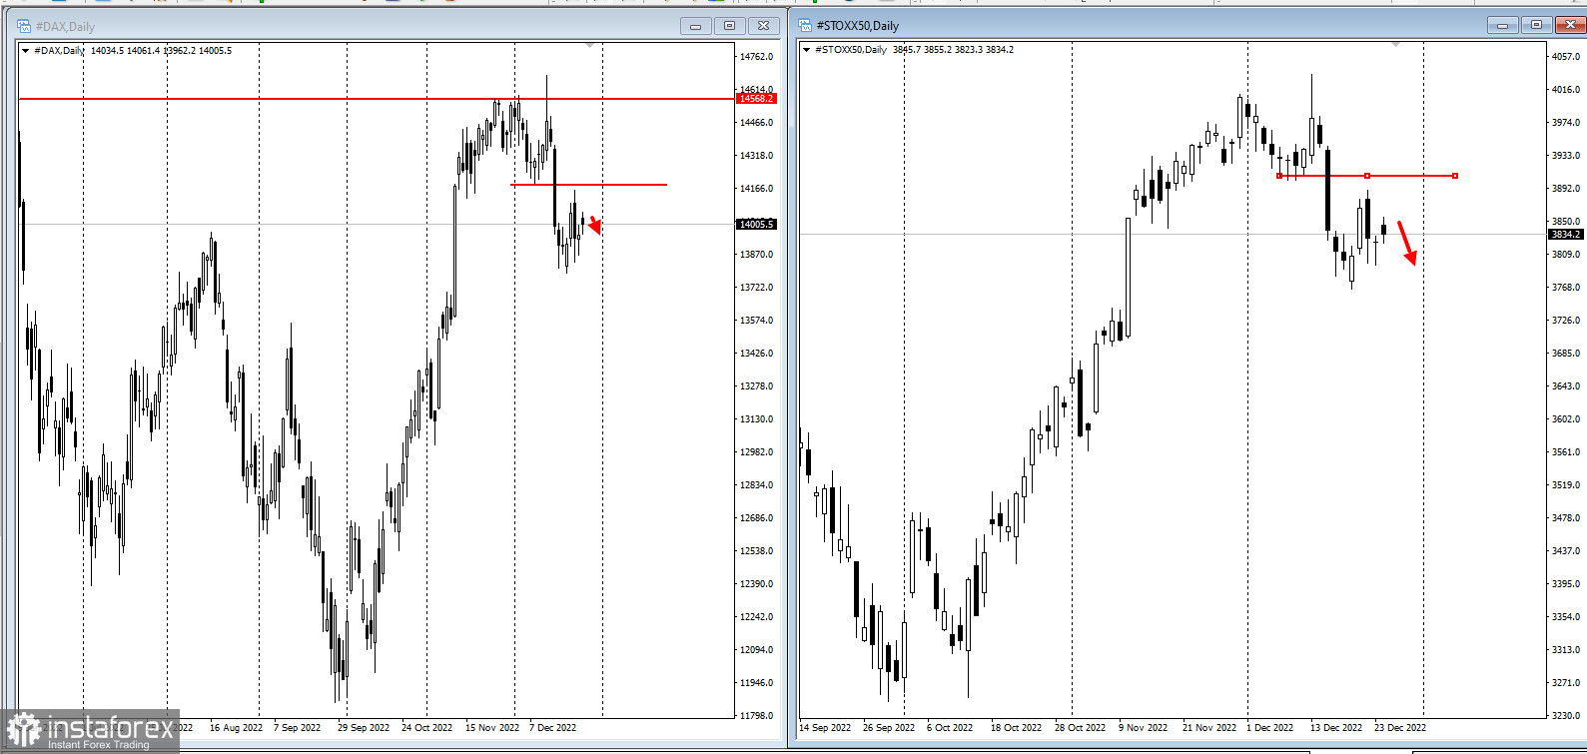Click the #STOXX50,Daily title bar text
This screenshot has width=1587, height=754.
pos(858,26)
